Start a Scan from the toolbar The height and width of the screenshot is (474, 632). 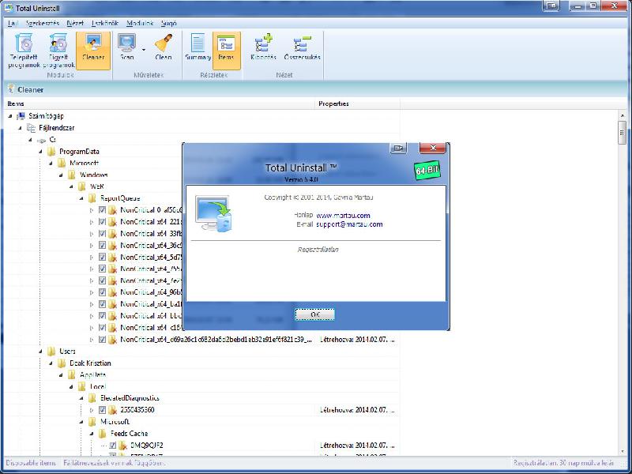127,48
